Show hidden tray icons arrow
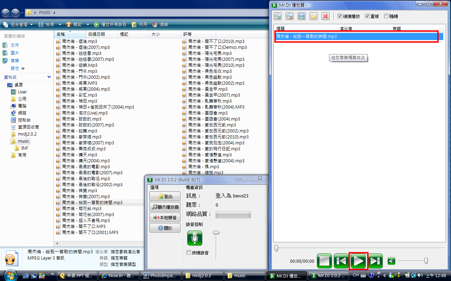The height and width of the screenshot is (281, 451). [x=384, y=275]
